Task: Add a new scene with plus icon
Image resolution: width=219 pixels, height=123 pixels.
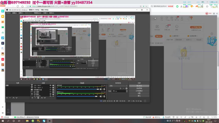Action: coord(7,98)
